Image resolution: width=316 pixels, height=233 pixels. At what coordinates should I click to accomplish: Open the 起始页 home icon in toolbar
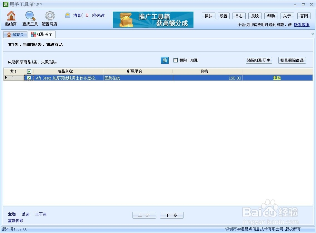coord(11,15)
